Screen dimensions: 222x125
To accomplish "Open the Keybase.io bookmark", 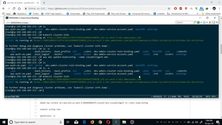I will pyautogui.click(x=20, y=14).
